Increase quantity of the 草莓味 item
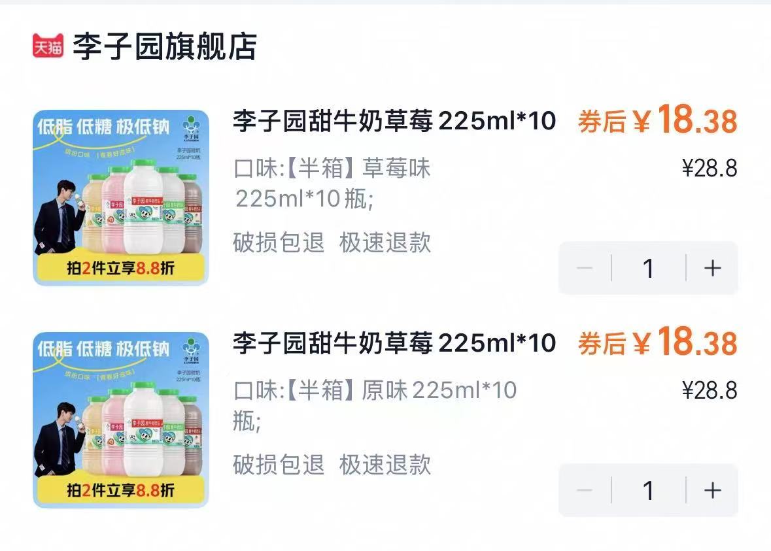This screenshot has height=551, width=771. pos(711,268)
